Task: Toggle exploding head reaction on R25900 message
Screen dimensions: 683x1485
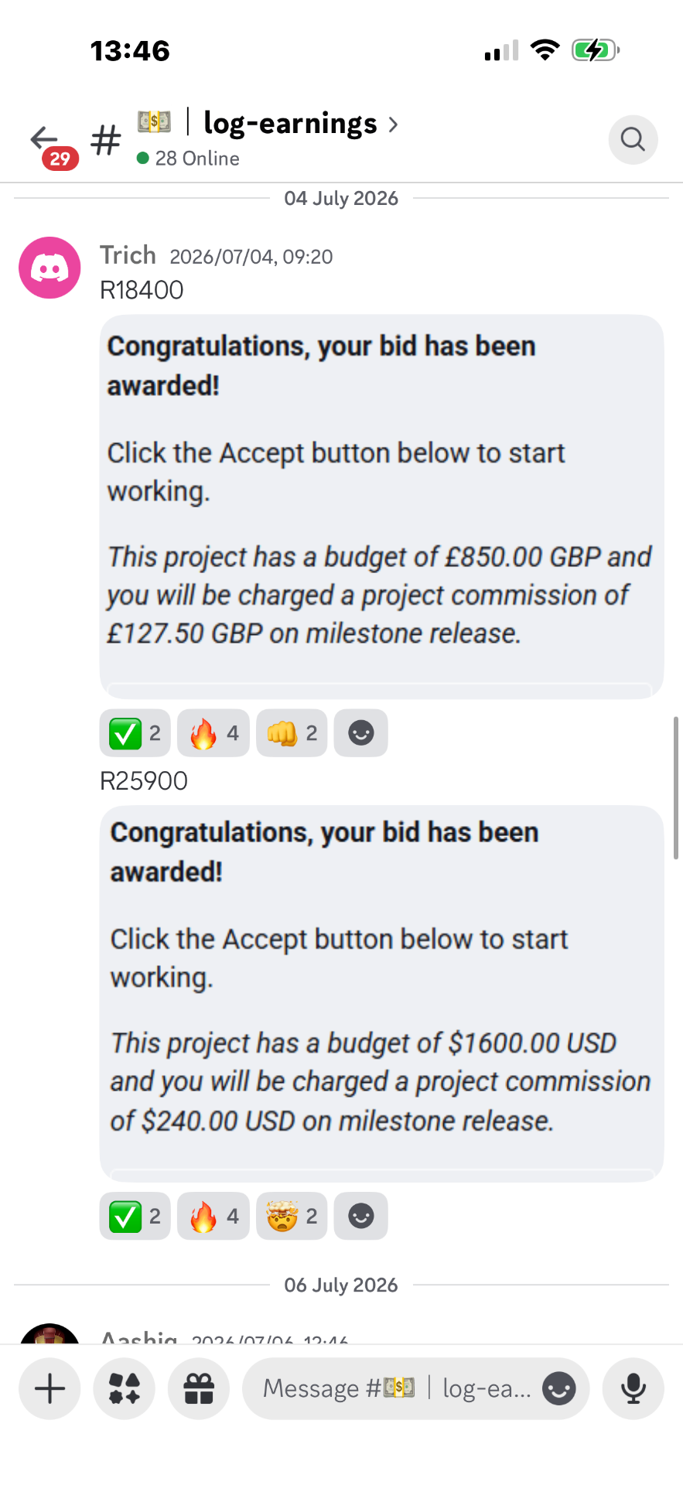Action: tap(292, 1216)
